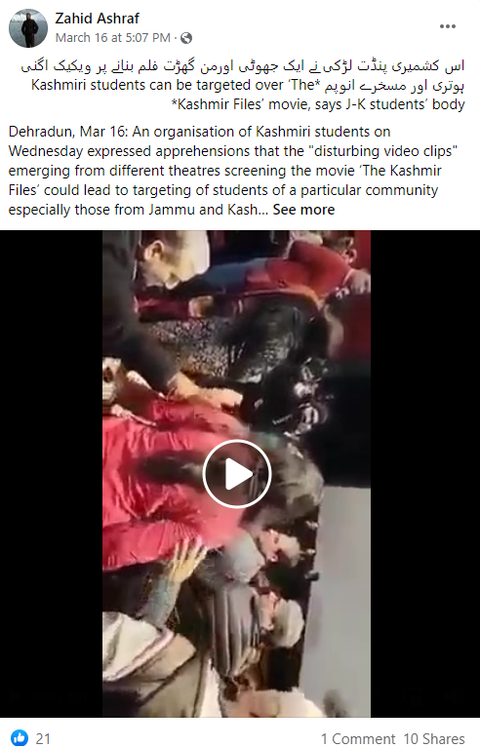View the 1 Comment link
Image resolution: width=480 pixels, height=748 pixels.
358,739
